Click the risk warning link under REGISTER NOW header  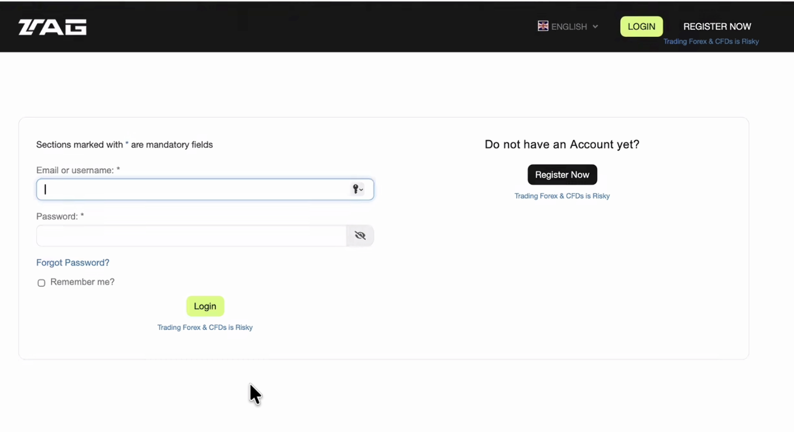(711, 41)
